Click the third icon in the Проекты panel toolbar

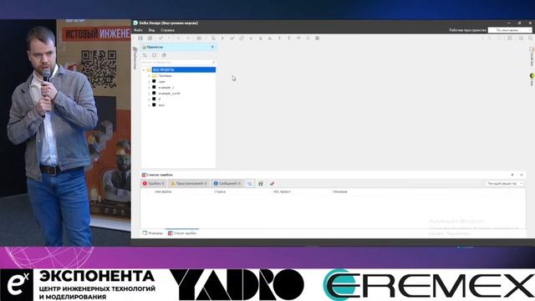(164, 55)
